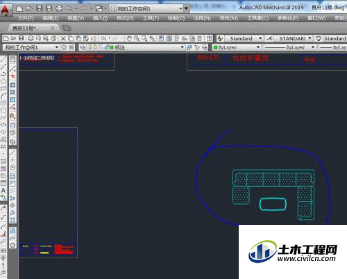Click the workspace settings gear icon
347x279 pixels.
click(x=64, y=47)
